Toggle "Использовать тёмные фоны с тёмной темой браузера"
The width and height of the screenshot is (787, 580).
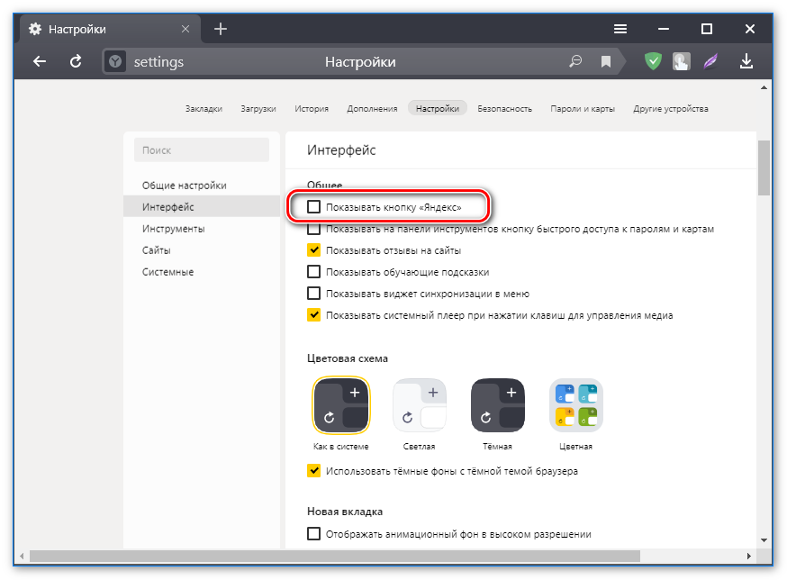tap(314, 470)
